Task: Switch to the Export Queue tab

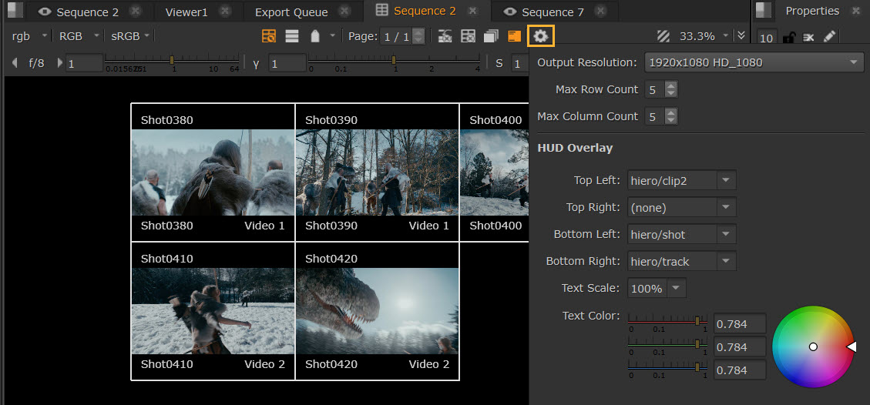Action: click(291, 12)
